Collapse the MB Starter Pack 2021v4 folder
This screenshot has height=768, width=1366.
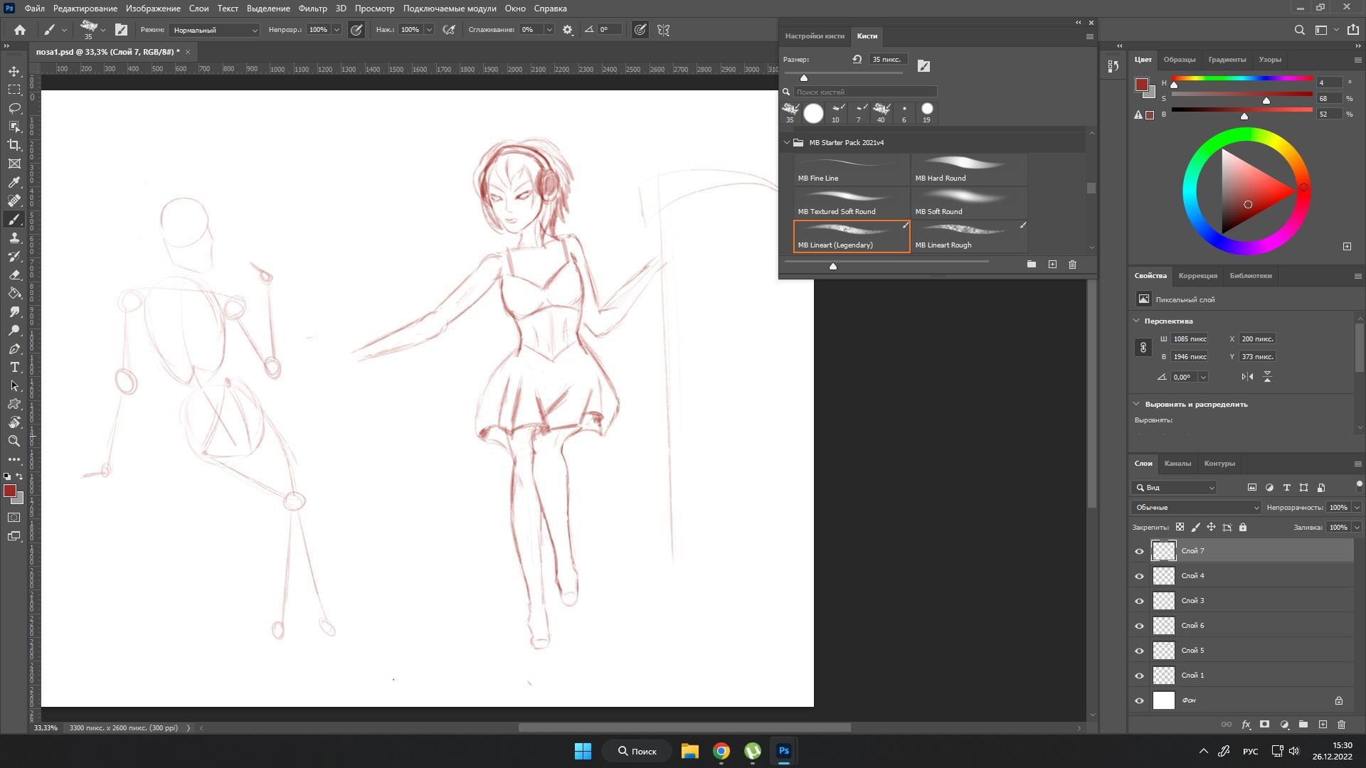pos(787,142)
